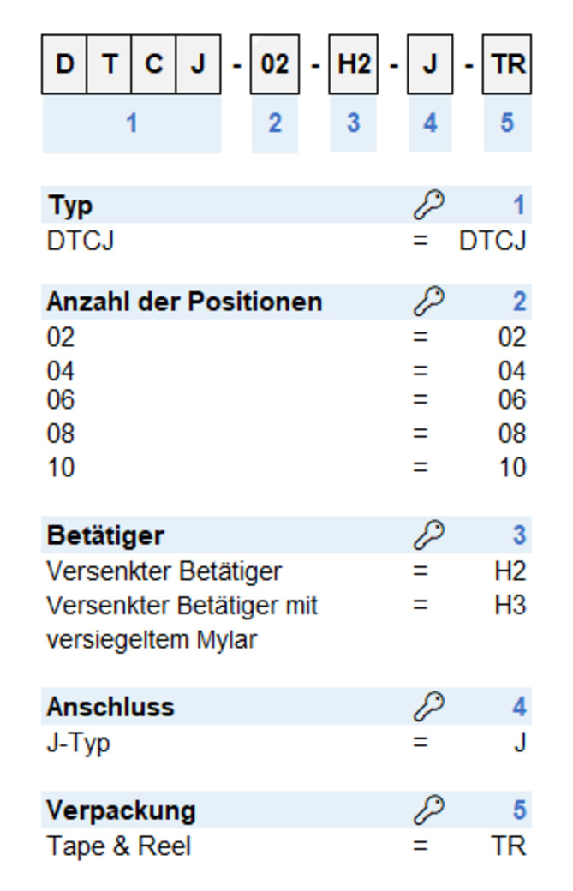Select position label 1 under DTCJ

(x=131, y=123)
